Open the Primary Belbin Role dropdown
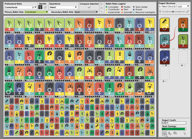Image resolution: width=192 pixels, height=139 pixels. [x=36, y=12]
